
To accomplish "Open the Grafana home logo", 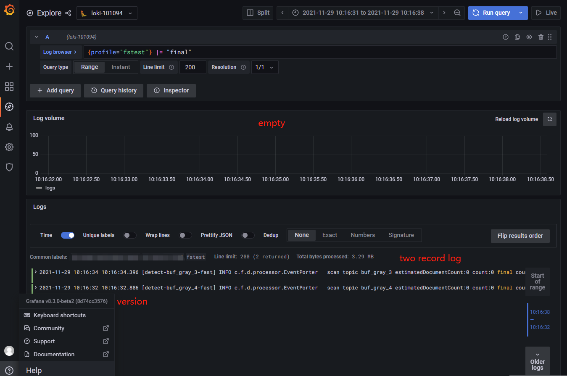I will coord(9,10).
